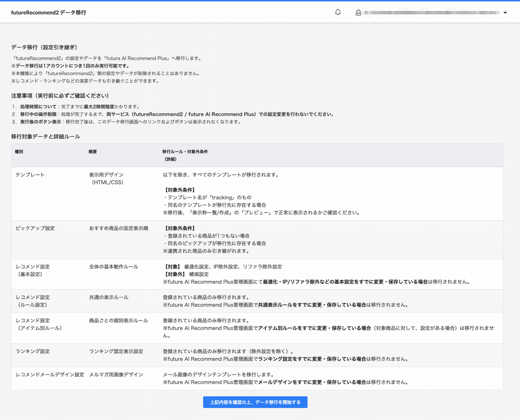Click 登録されている商品が1つもない場合 line
Image resolution: width=520 pixels, height=420 pixels.
click(x=206, y=236)
